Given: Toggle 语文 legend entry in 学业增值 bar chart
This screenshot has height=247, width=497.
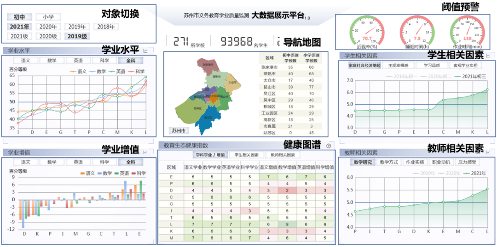Looking at the screenshot, I should click(88, 173).
